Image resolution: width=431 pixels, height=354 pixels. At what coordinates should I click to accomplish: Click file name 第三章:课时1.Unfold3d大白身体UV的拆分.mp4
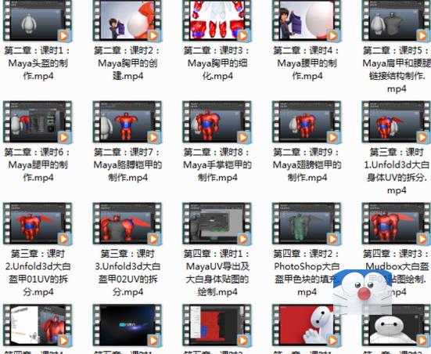(x=397, y=171)
